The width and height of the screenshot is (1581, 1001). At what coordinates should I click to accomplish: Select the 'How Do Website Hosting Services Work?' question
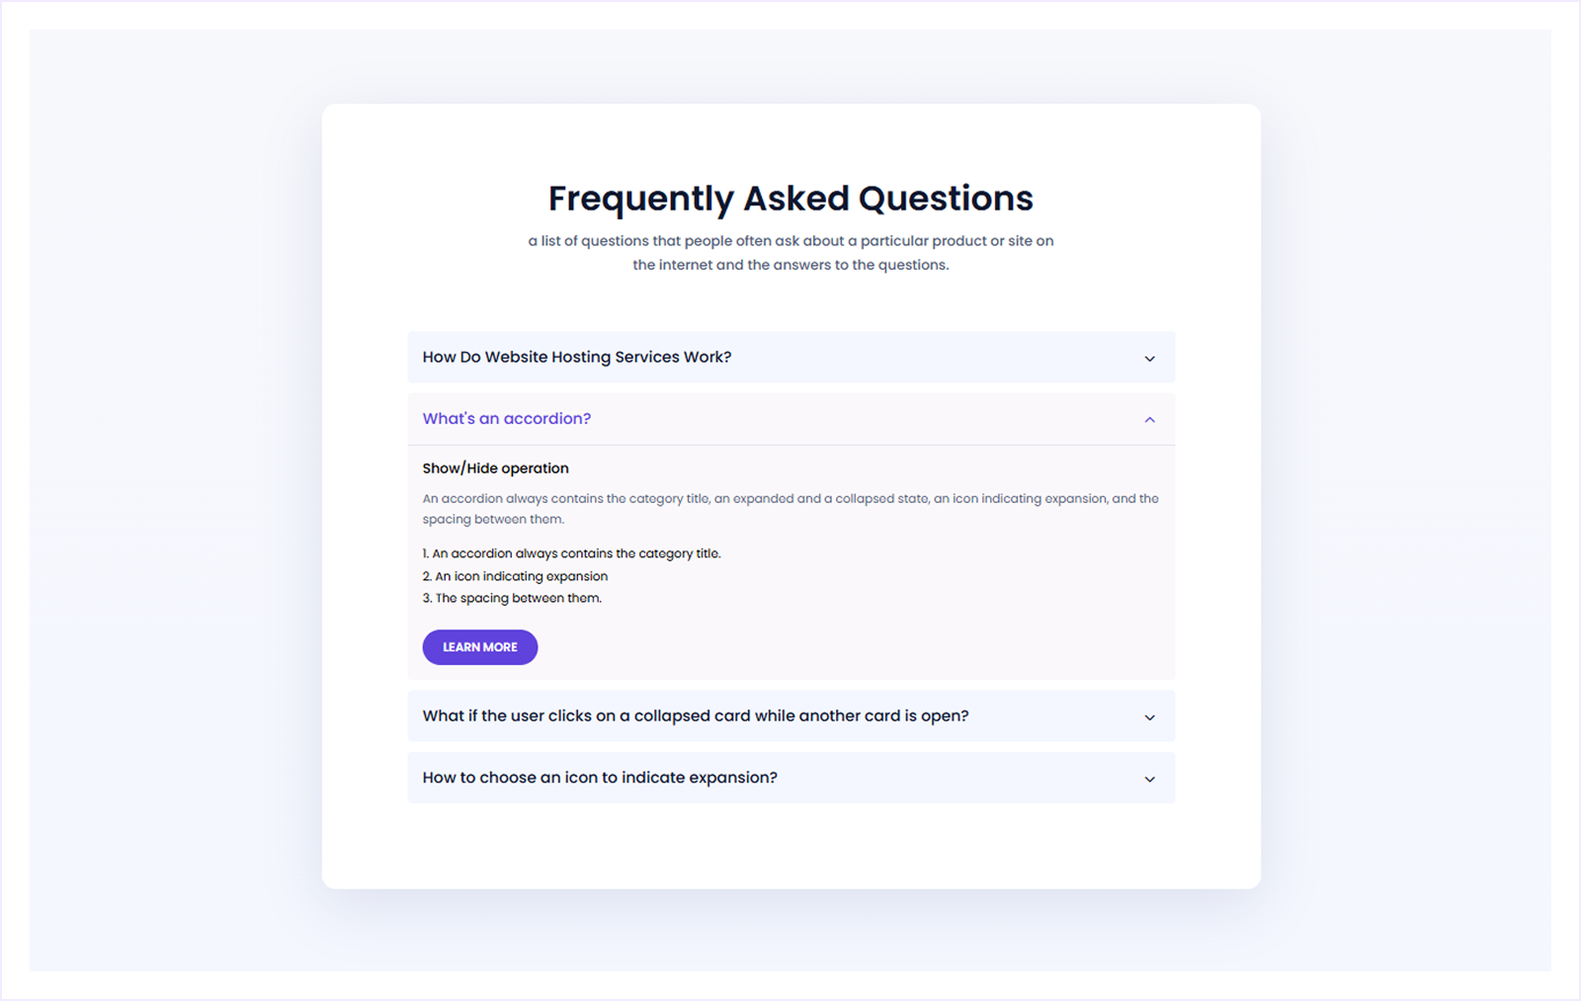[576, 357]
